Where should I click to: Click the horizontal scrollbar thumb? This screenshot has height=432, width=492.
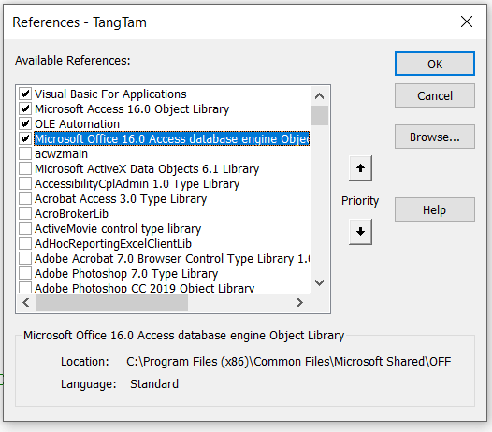tap(112, 302)
